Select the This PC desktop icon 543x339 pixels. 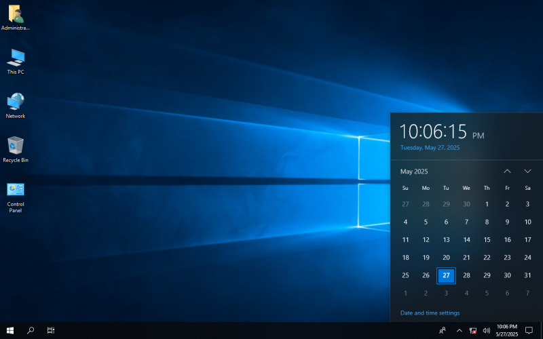coord(15,62)
